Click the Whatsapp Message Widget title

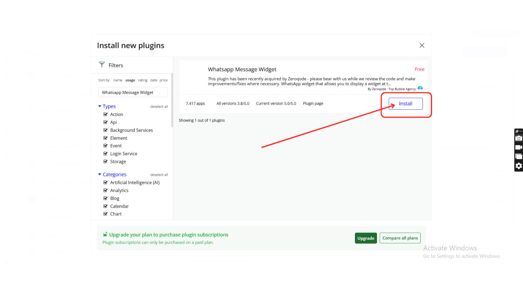pos(242,69)
